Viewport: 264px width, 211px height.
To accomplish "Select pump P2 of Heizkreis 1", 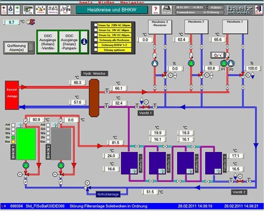I will pyautogui.click(x=231, y=63).
